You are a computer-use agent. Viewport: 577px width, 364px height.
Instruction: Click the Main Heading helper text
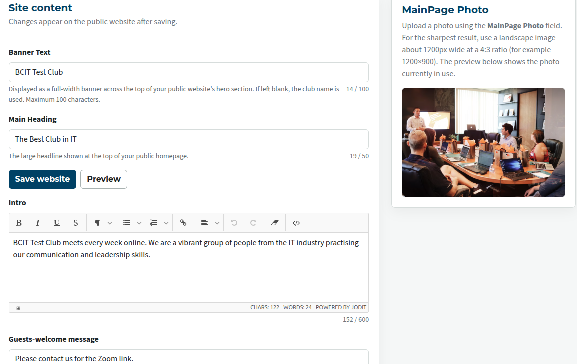(98, 156)
